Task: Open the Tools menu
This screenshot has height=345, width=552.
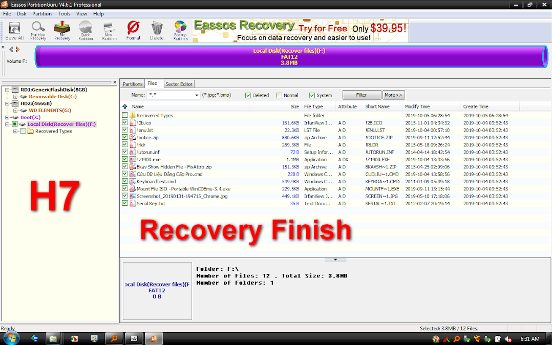Action: point(64,14)
